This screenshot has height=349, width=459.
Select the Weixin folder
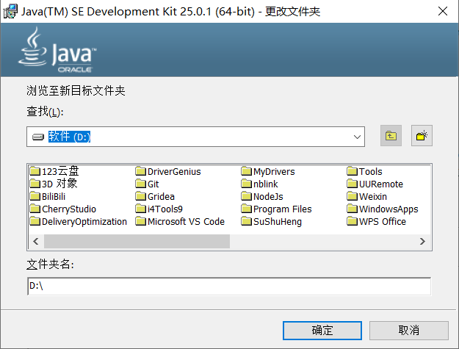(372, 196)
